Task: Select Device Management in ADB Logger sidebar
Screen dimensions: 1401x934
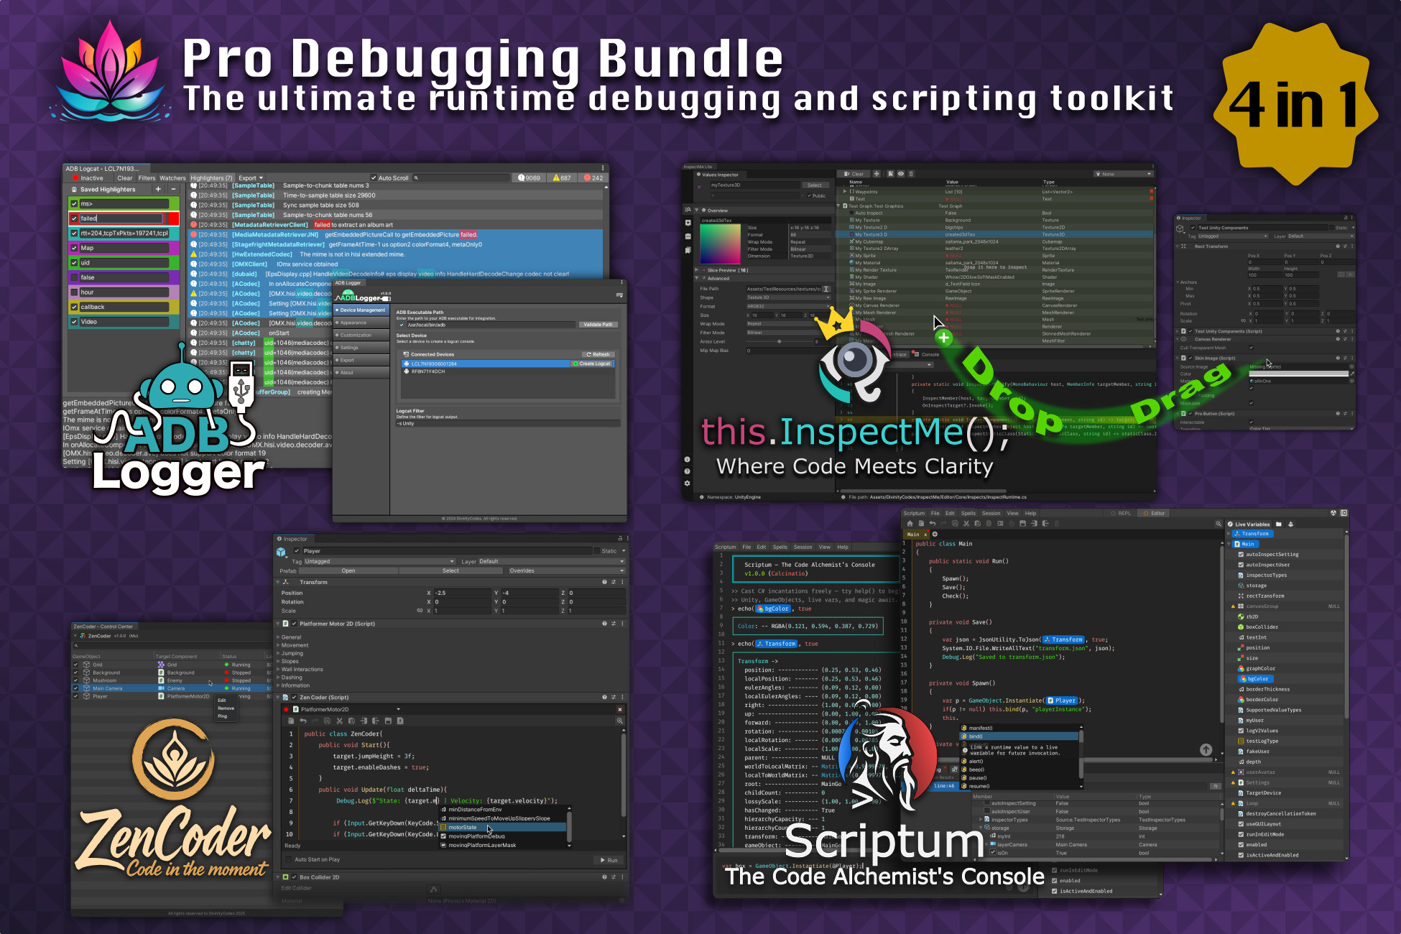Action: [361, 310]
